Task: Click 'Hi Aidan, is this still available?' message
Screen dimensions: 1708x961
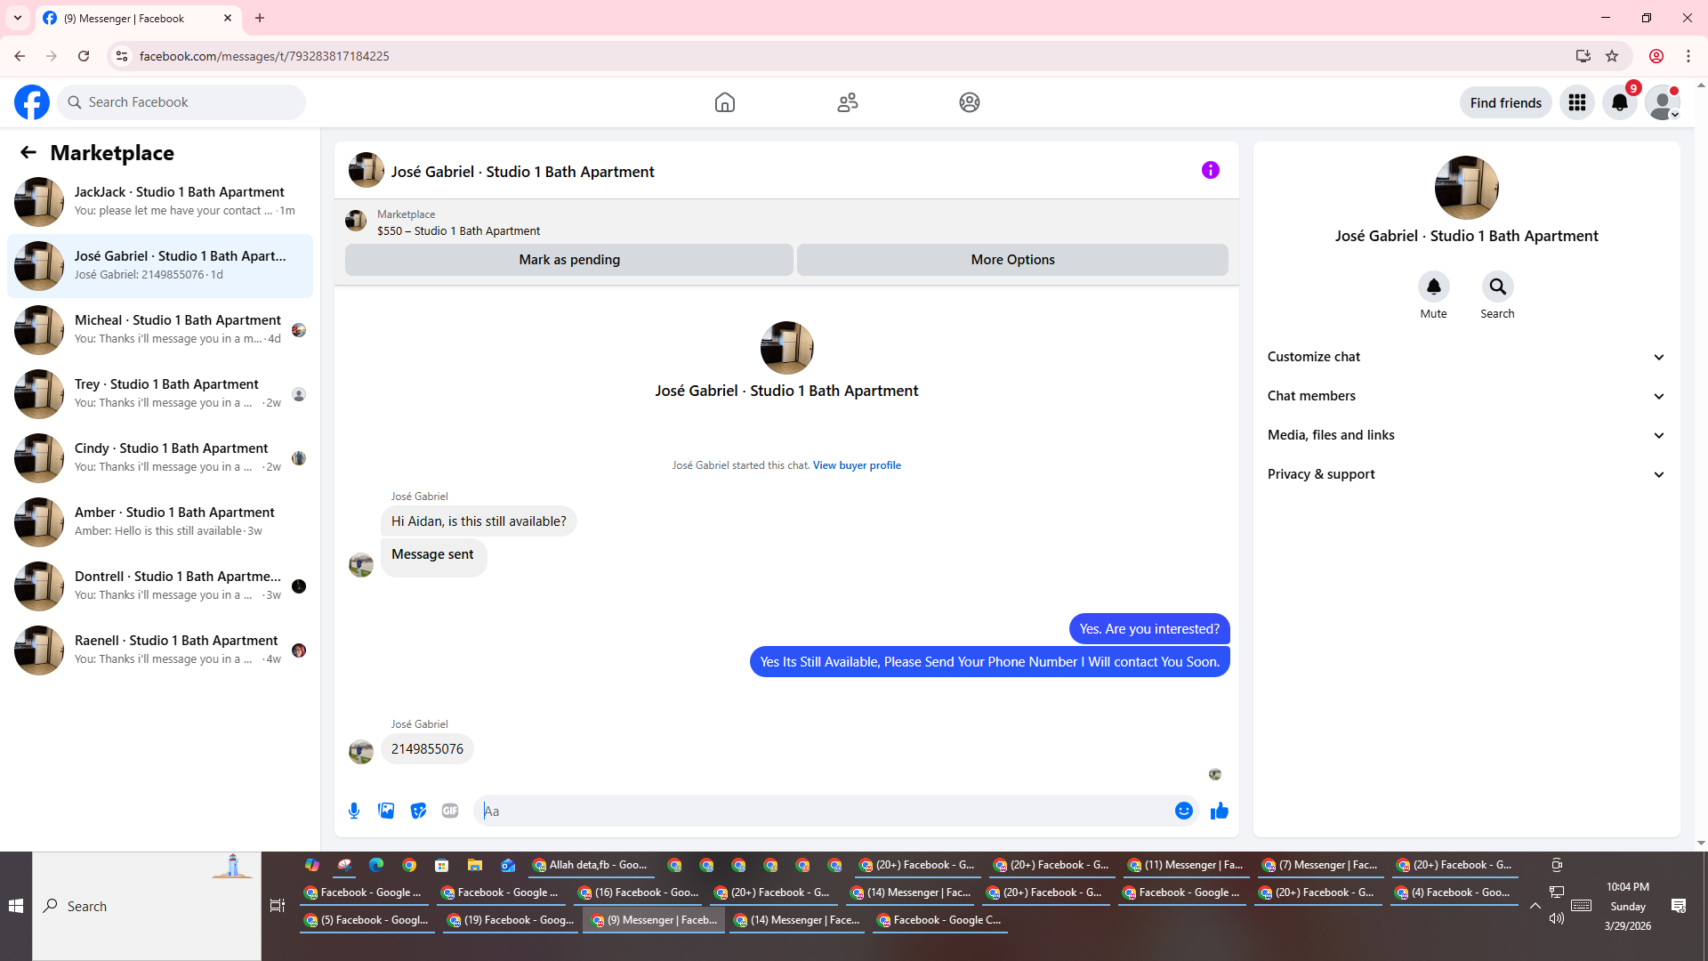Action: coord(479,521)
